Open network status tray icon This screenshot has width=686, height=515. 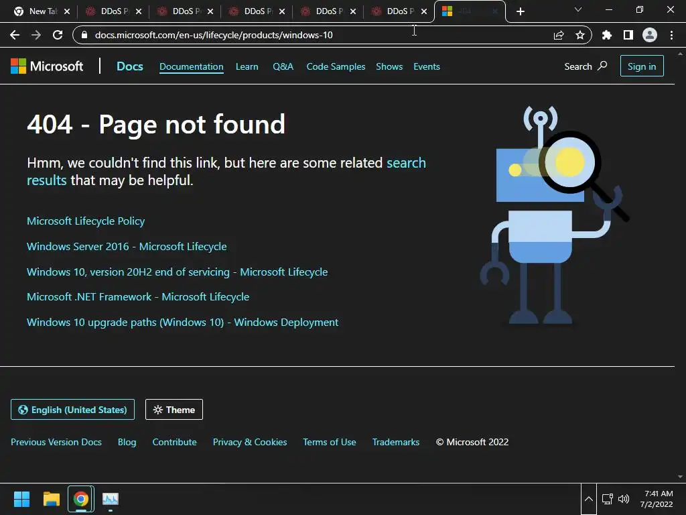607,499
